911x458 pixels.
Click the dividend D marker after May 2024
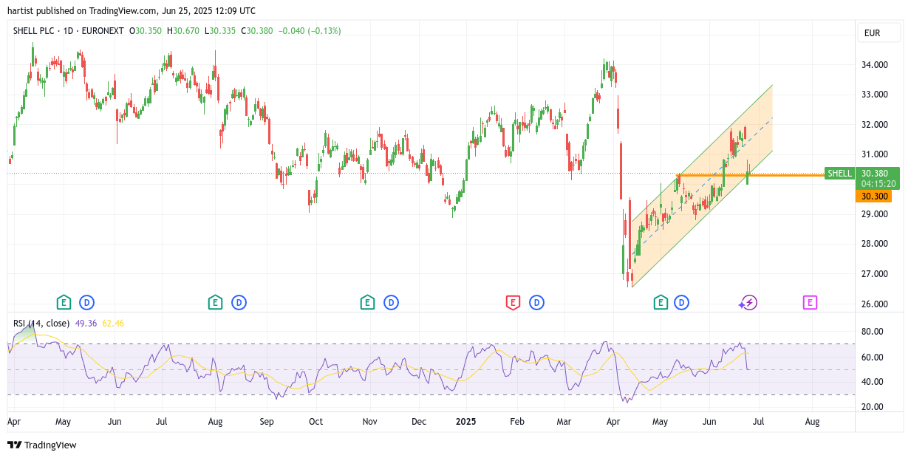pos(87,302)
